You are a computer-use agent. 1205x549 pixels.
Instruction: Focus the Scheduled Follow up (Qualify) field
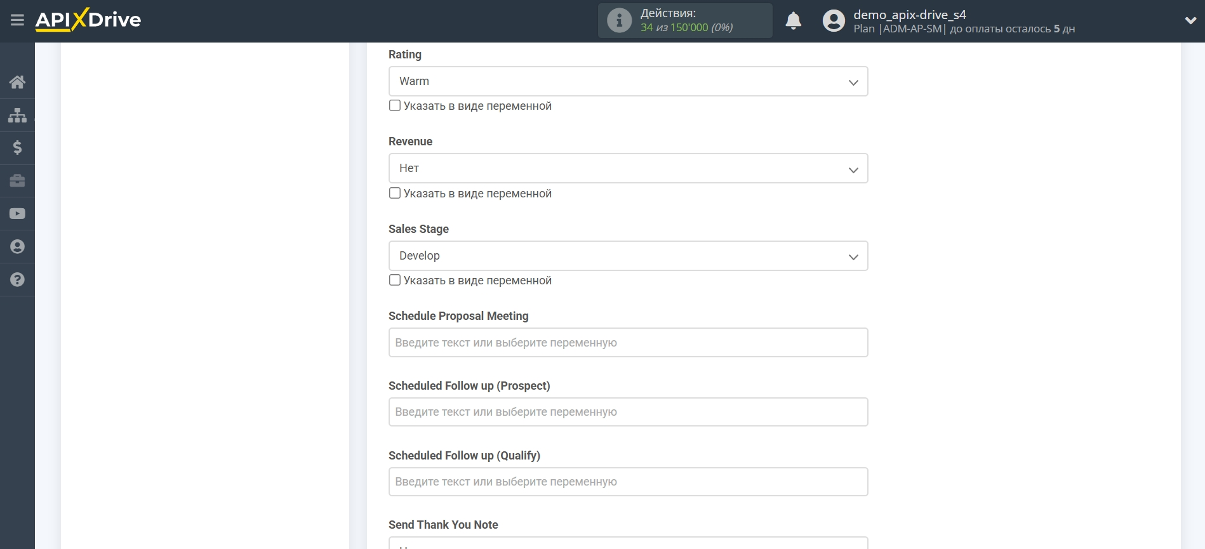628,482
